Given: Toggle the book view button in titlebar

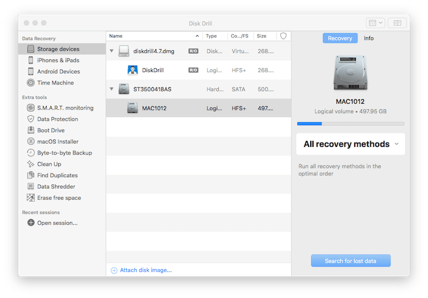Looking at the screenshot, I should click(x=397, y=23).
